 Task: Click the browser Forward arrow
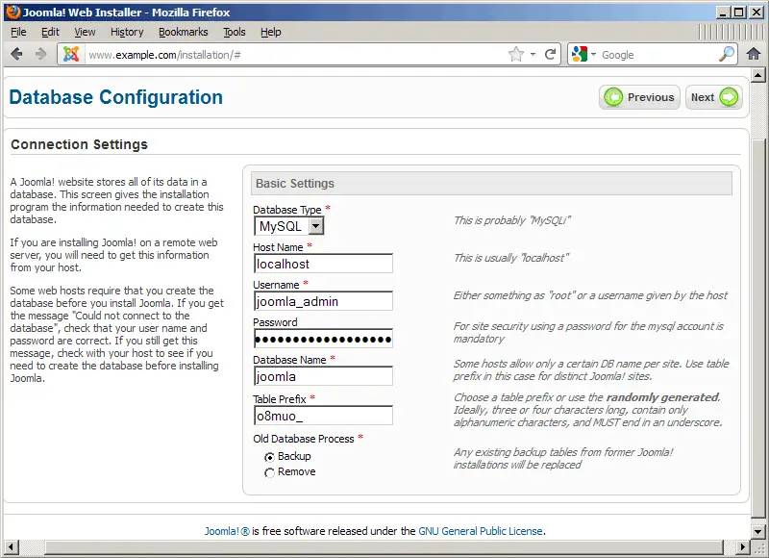click(40, 54)
